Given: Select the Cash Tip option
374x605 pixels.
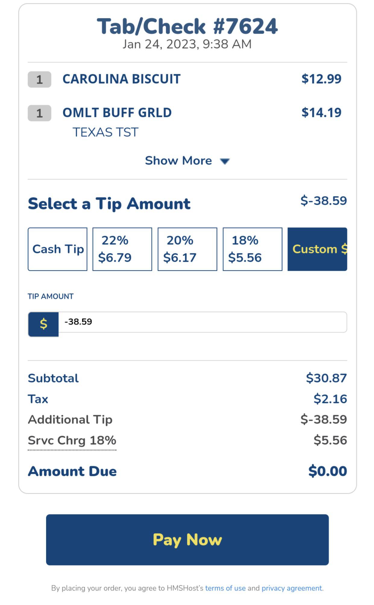Looking at the screenshot, I should coord(58,249).
